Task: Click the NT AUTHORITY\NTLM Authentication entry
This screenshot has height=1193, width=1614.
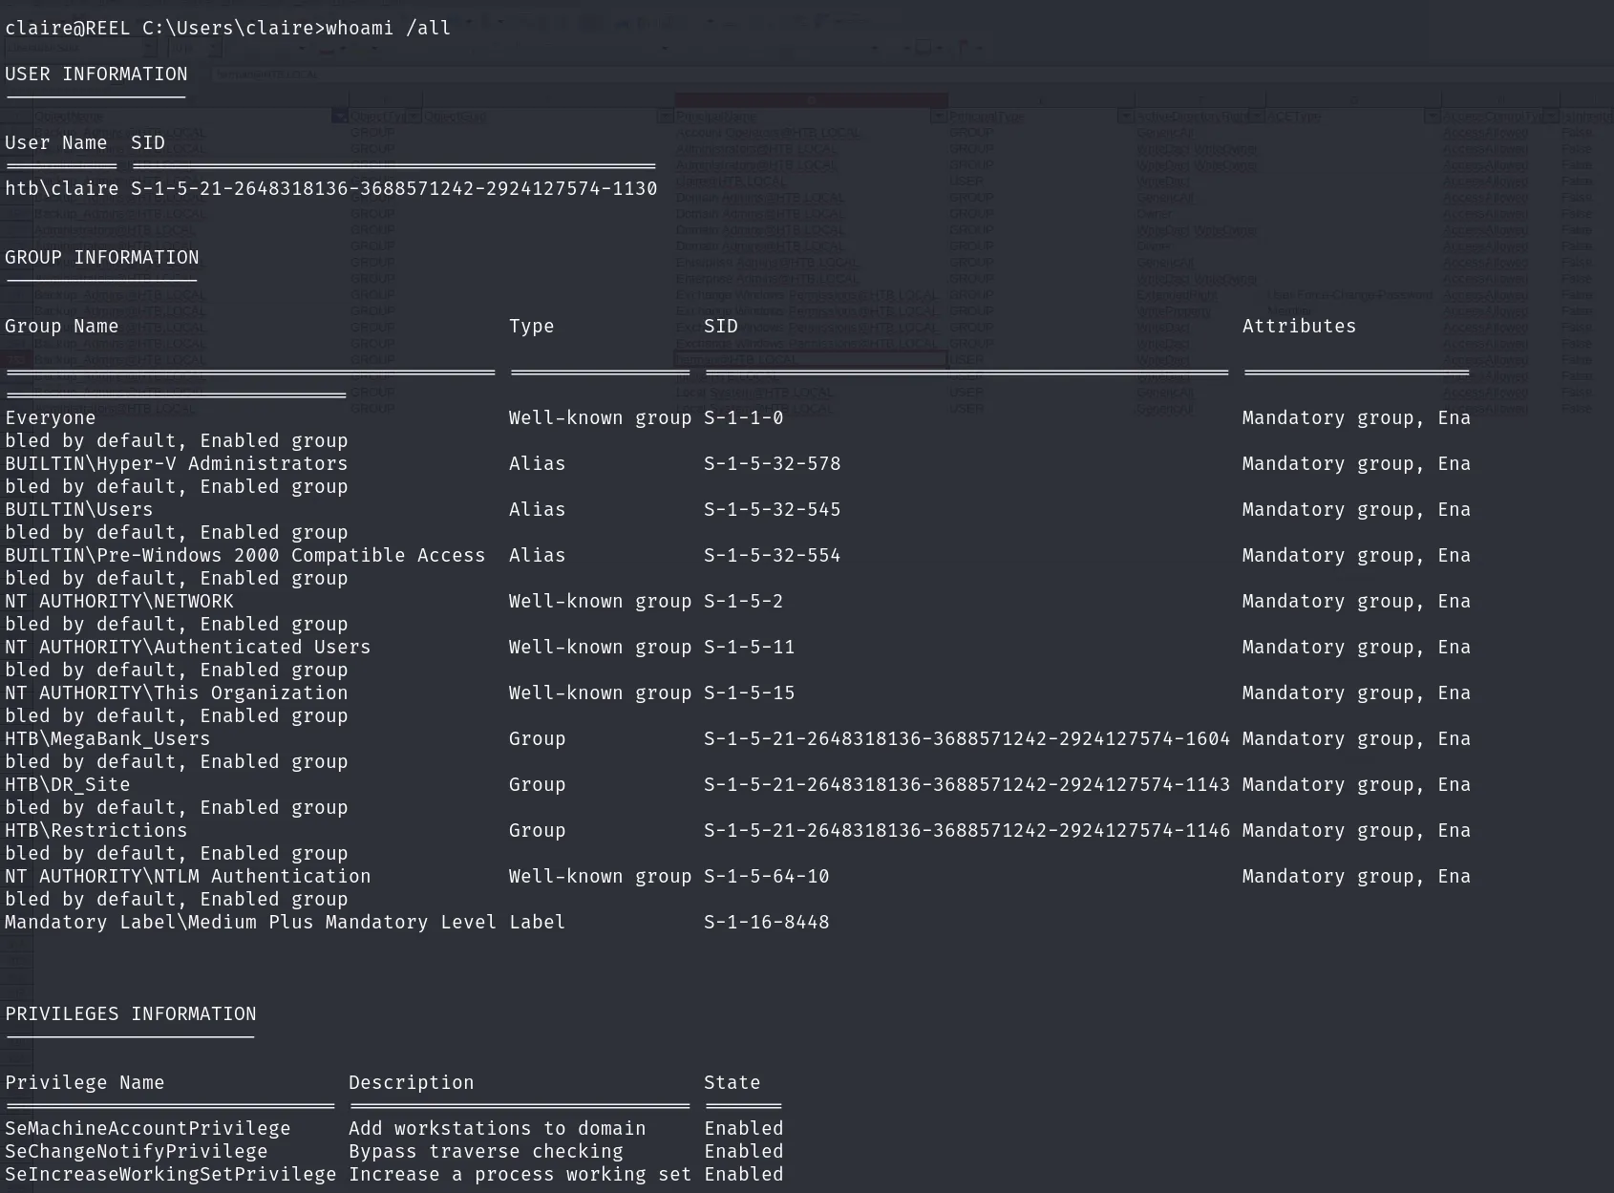Action: (188, 876)
